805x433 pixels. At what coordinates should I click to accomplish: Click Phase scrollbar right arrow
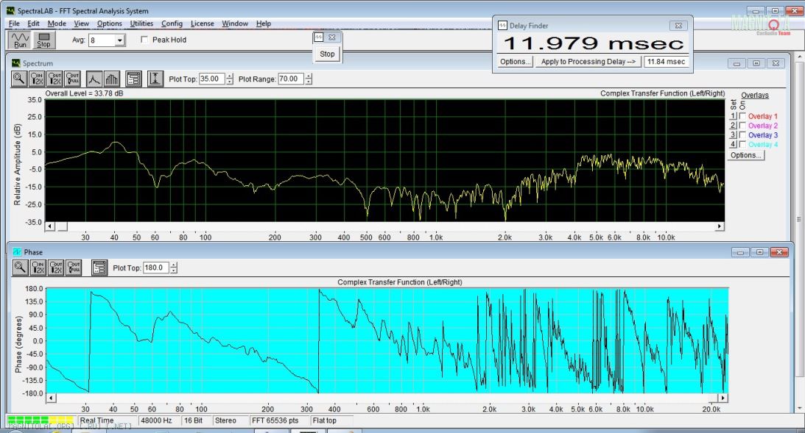point(723,398)
